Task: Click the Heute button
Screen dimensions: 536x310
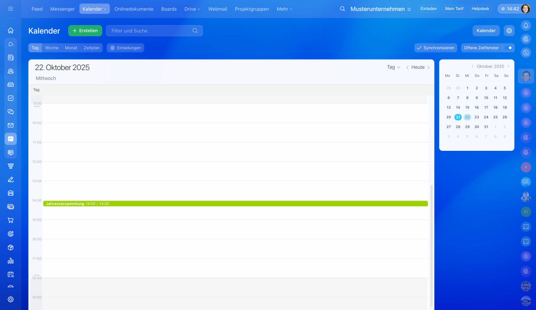Action: pyautogui.click(x=418, y=67)
